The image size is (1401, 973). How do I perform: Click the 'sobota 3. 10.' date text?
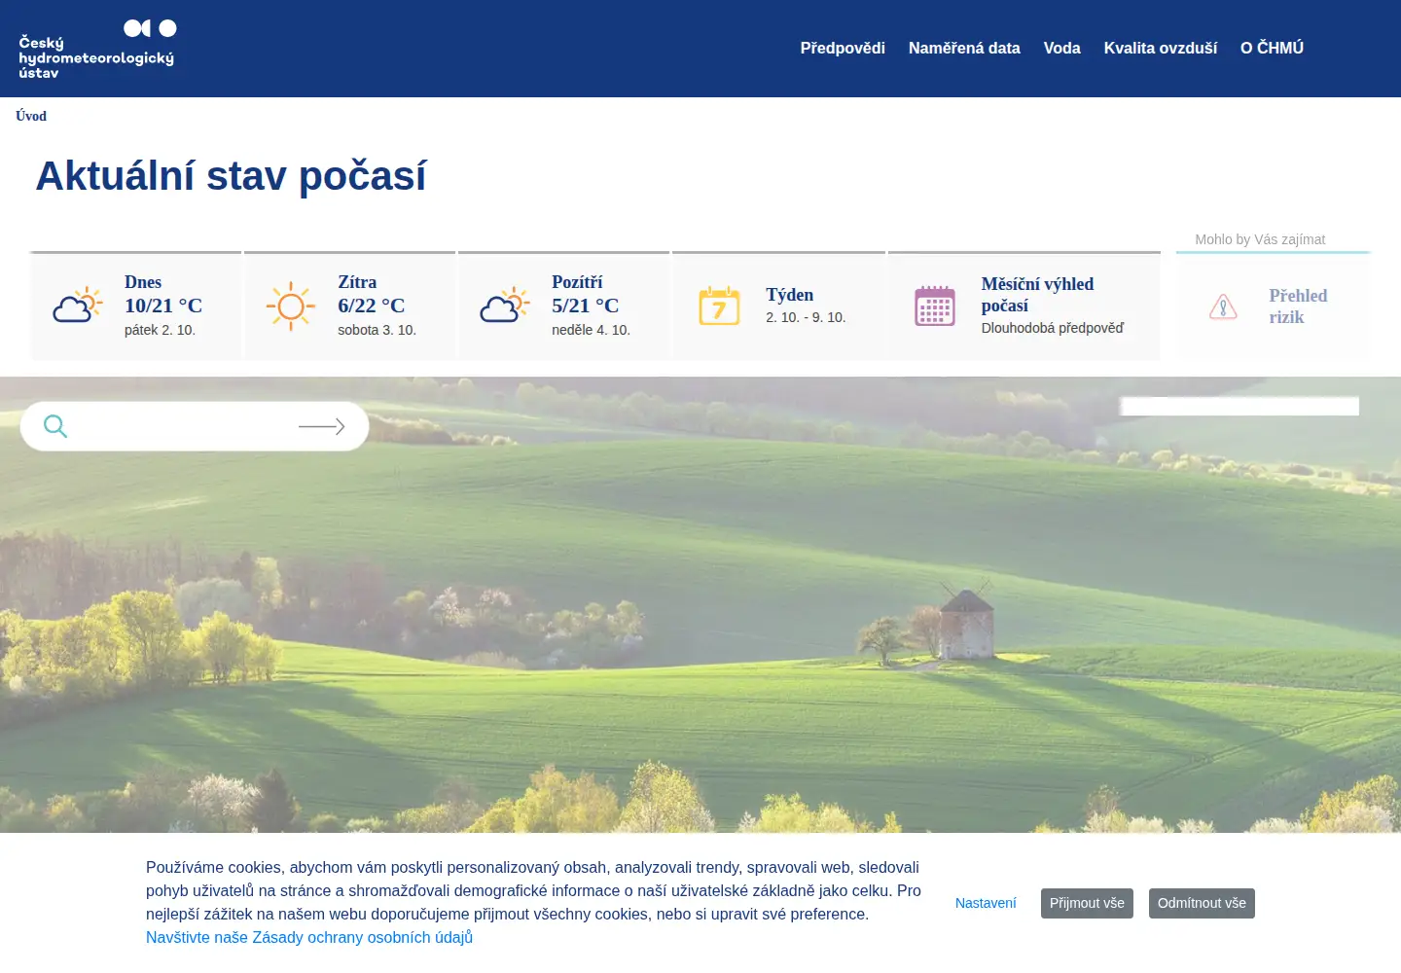[377, 330]
